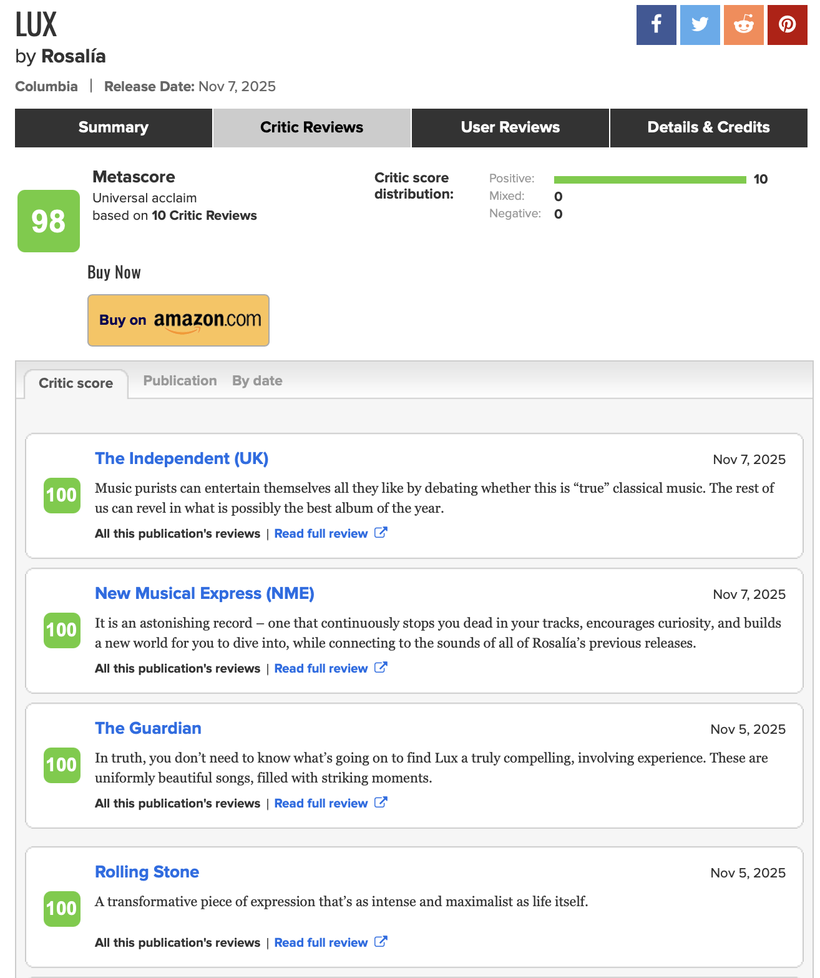820x978 pixels.
Task: Switch to the User Reviews tab
Action: 510,127
